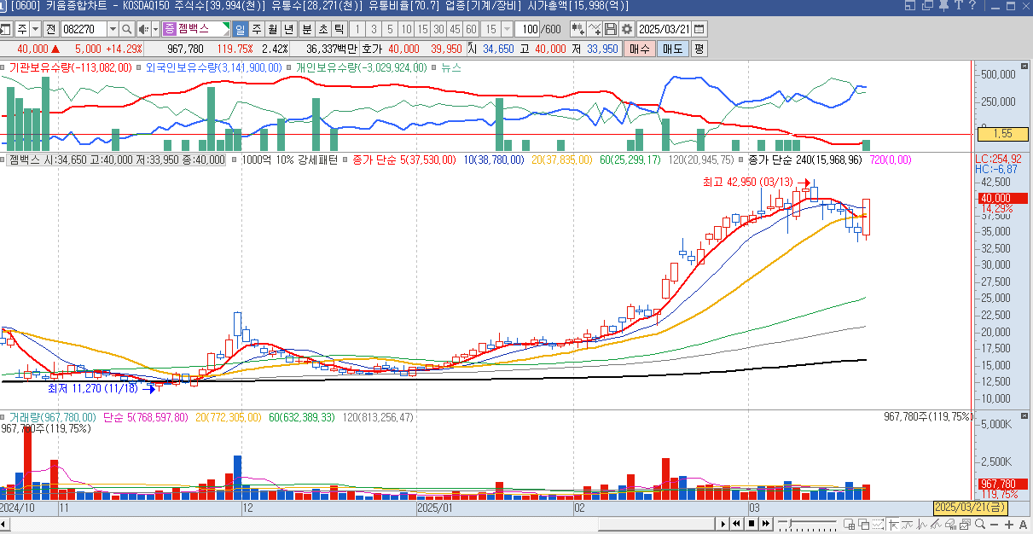Select interval preset 5
1033x534 pixels.
pyautogui.click(x=390, y=29)
